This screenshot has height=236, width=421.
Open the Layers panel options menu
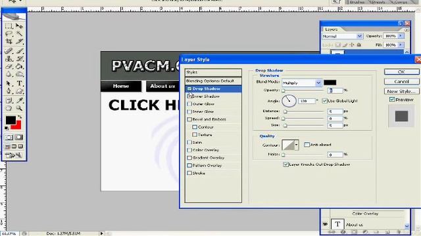pos(407,29)
